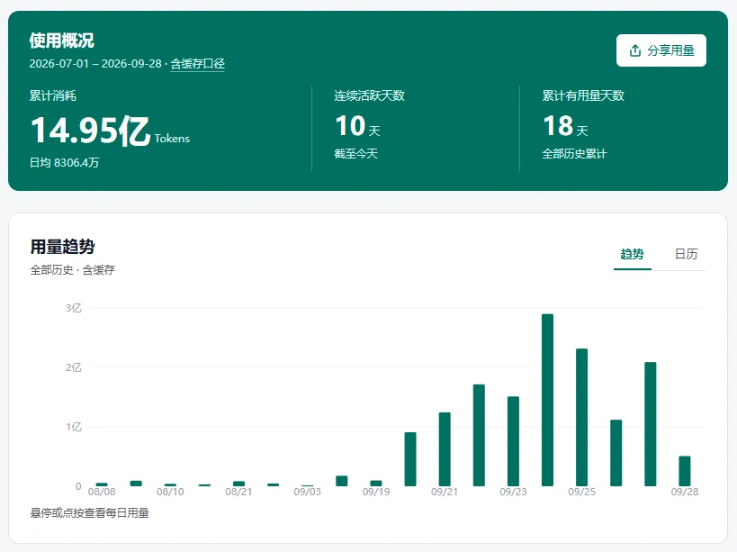Switch to the 日历 tab

(686, 254)
